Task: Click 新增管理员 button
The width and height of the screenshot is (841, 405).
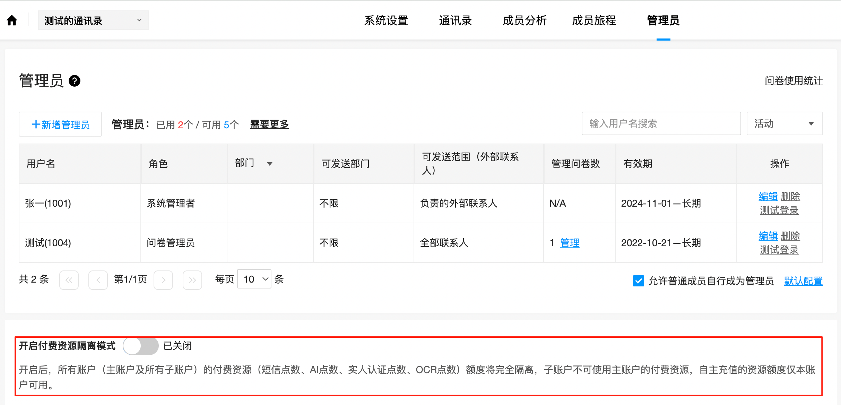Action: coord(60,124)
